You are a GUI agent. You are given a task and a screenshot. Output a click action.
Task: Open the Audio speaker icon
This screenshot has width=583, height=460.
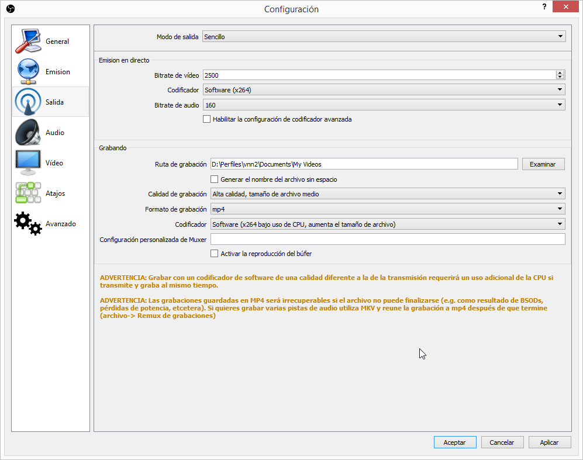click(27, 133)
